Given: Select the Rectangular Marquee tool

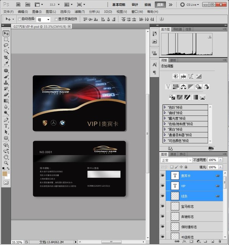Looking at the screenshot, I should click(6, 39).
